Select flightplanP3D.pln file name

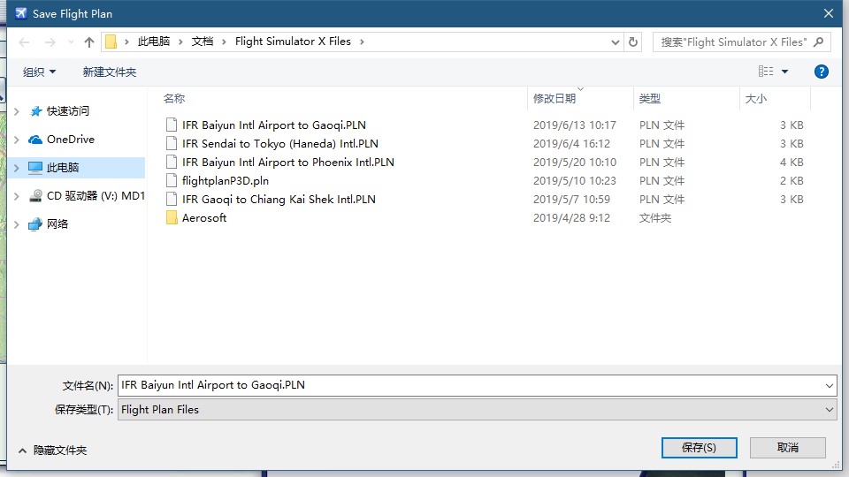pyautogui.click(x=226, y=180)
